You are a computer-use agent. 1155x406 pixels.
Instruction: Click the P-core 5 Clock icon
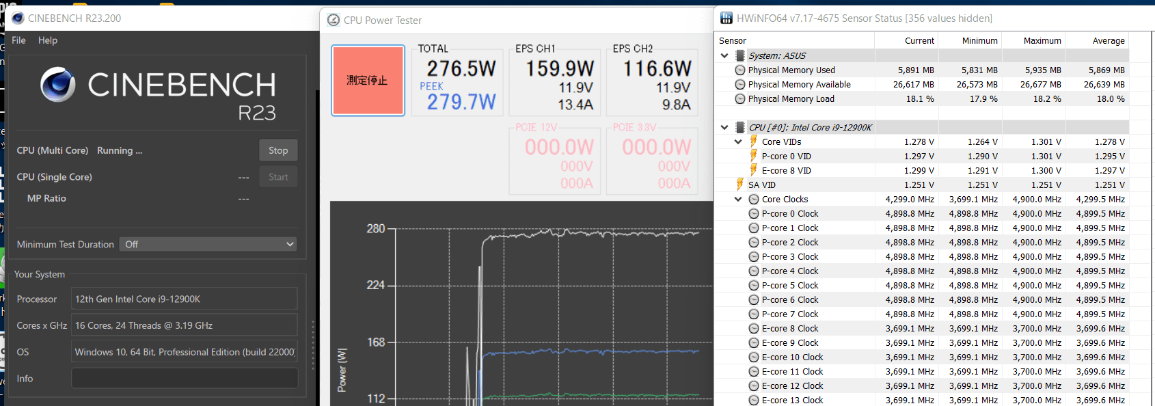pos(754,285)
